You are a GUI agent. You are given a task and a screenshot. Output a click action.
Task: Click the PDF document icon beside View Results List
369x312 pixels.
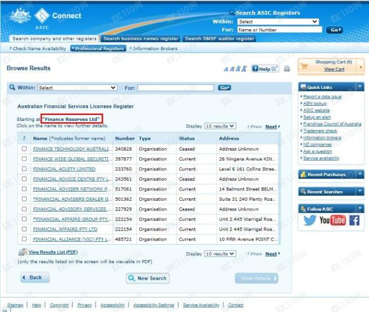[23, 252]
